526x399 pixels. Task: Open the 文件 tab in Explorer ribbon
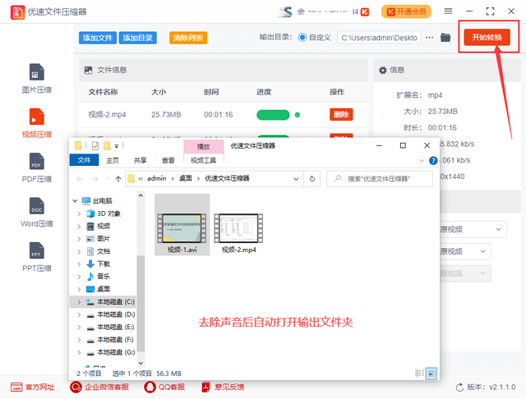[84, 160]
